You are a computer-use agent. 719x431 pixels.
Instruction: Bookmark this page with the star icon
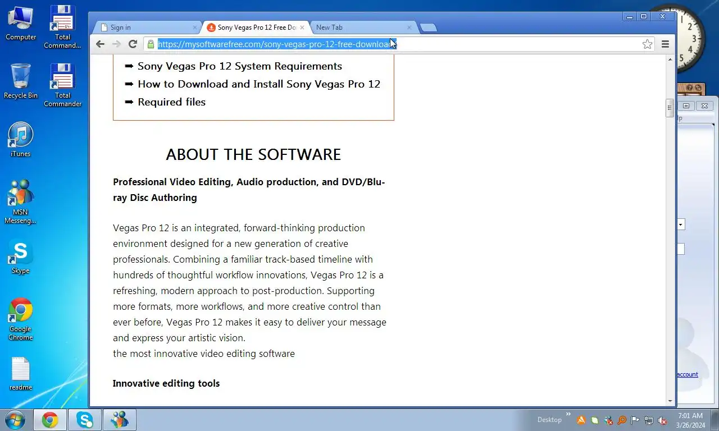pos(647,44)
